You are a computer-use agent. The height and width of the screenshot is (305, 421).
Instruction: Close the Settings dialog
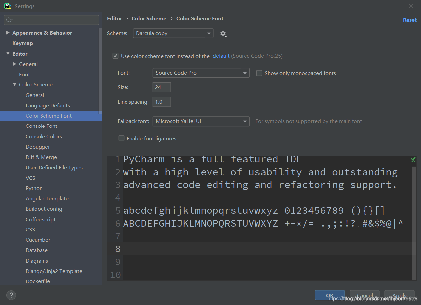[411, 6]
